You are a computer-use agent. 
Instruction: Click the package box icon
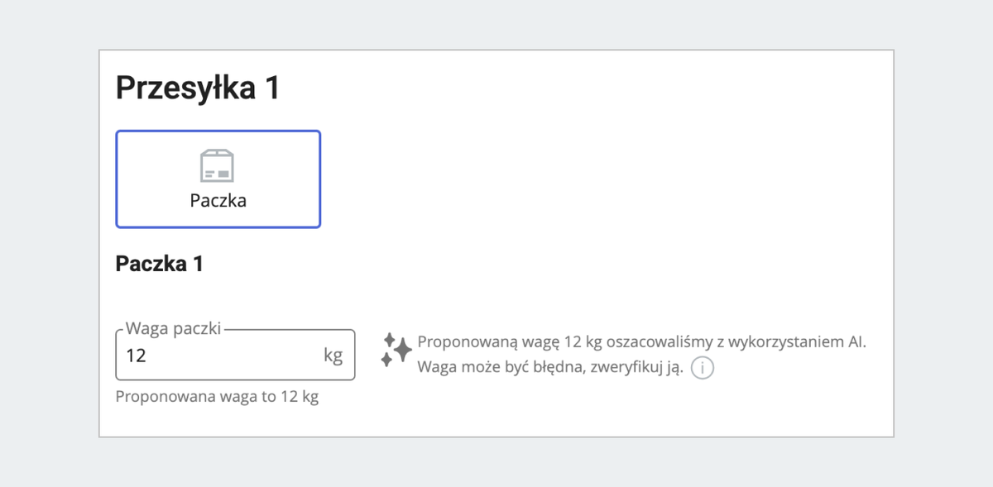click(x=218, y=166)
